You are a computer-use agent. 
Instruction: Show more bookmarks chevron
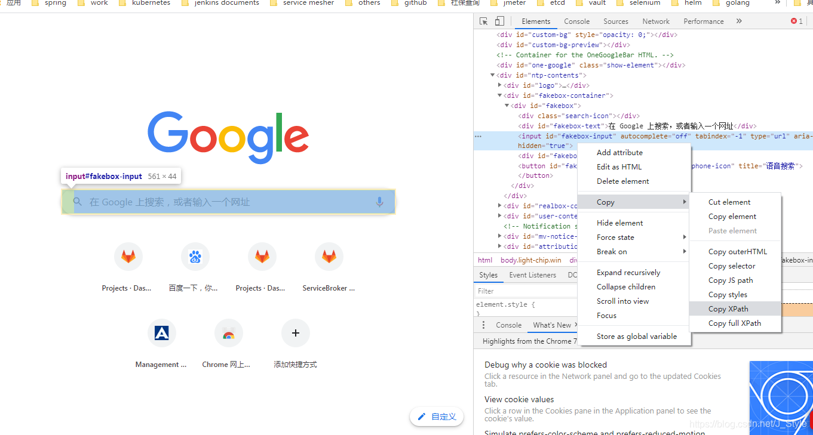tap(778, 3)
